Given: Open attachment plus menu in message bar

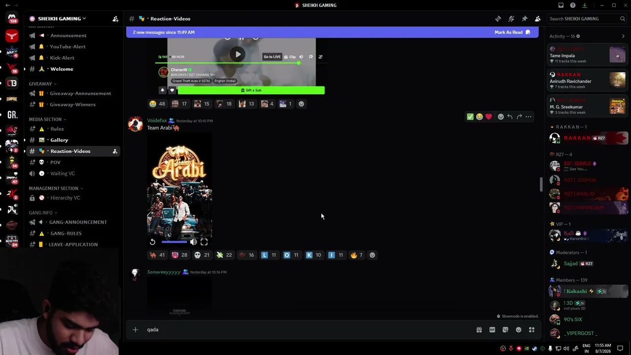Looking at the screenshot, I should (x=135, y=330).
